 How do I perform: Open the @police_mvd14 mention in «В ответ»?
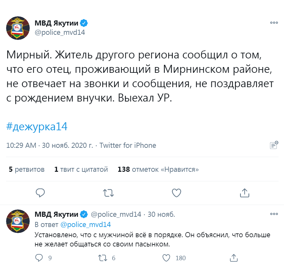(85, 224)
